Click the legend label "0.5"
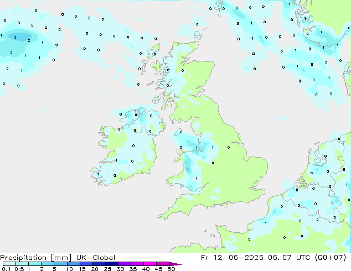This screenshot has width=351, height=271. 19,269
